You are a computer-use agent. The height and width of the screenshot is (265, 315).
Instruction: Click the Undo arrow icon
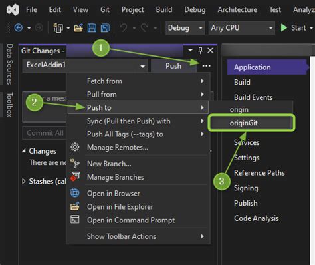(124, 28)
